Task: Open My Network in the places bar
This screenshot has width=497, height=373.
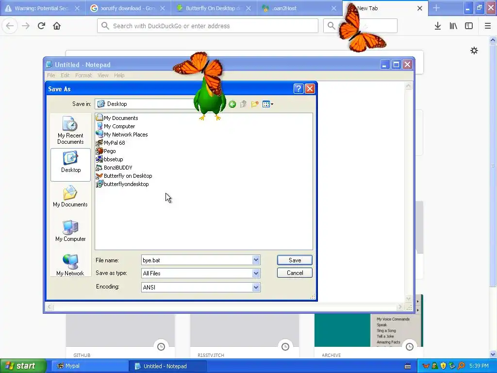Action: (70, 265)
